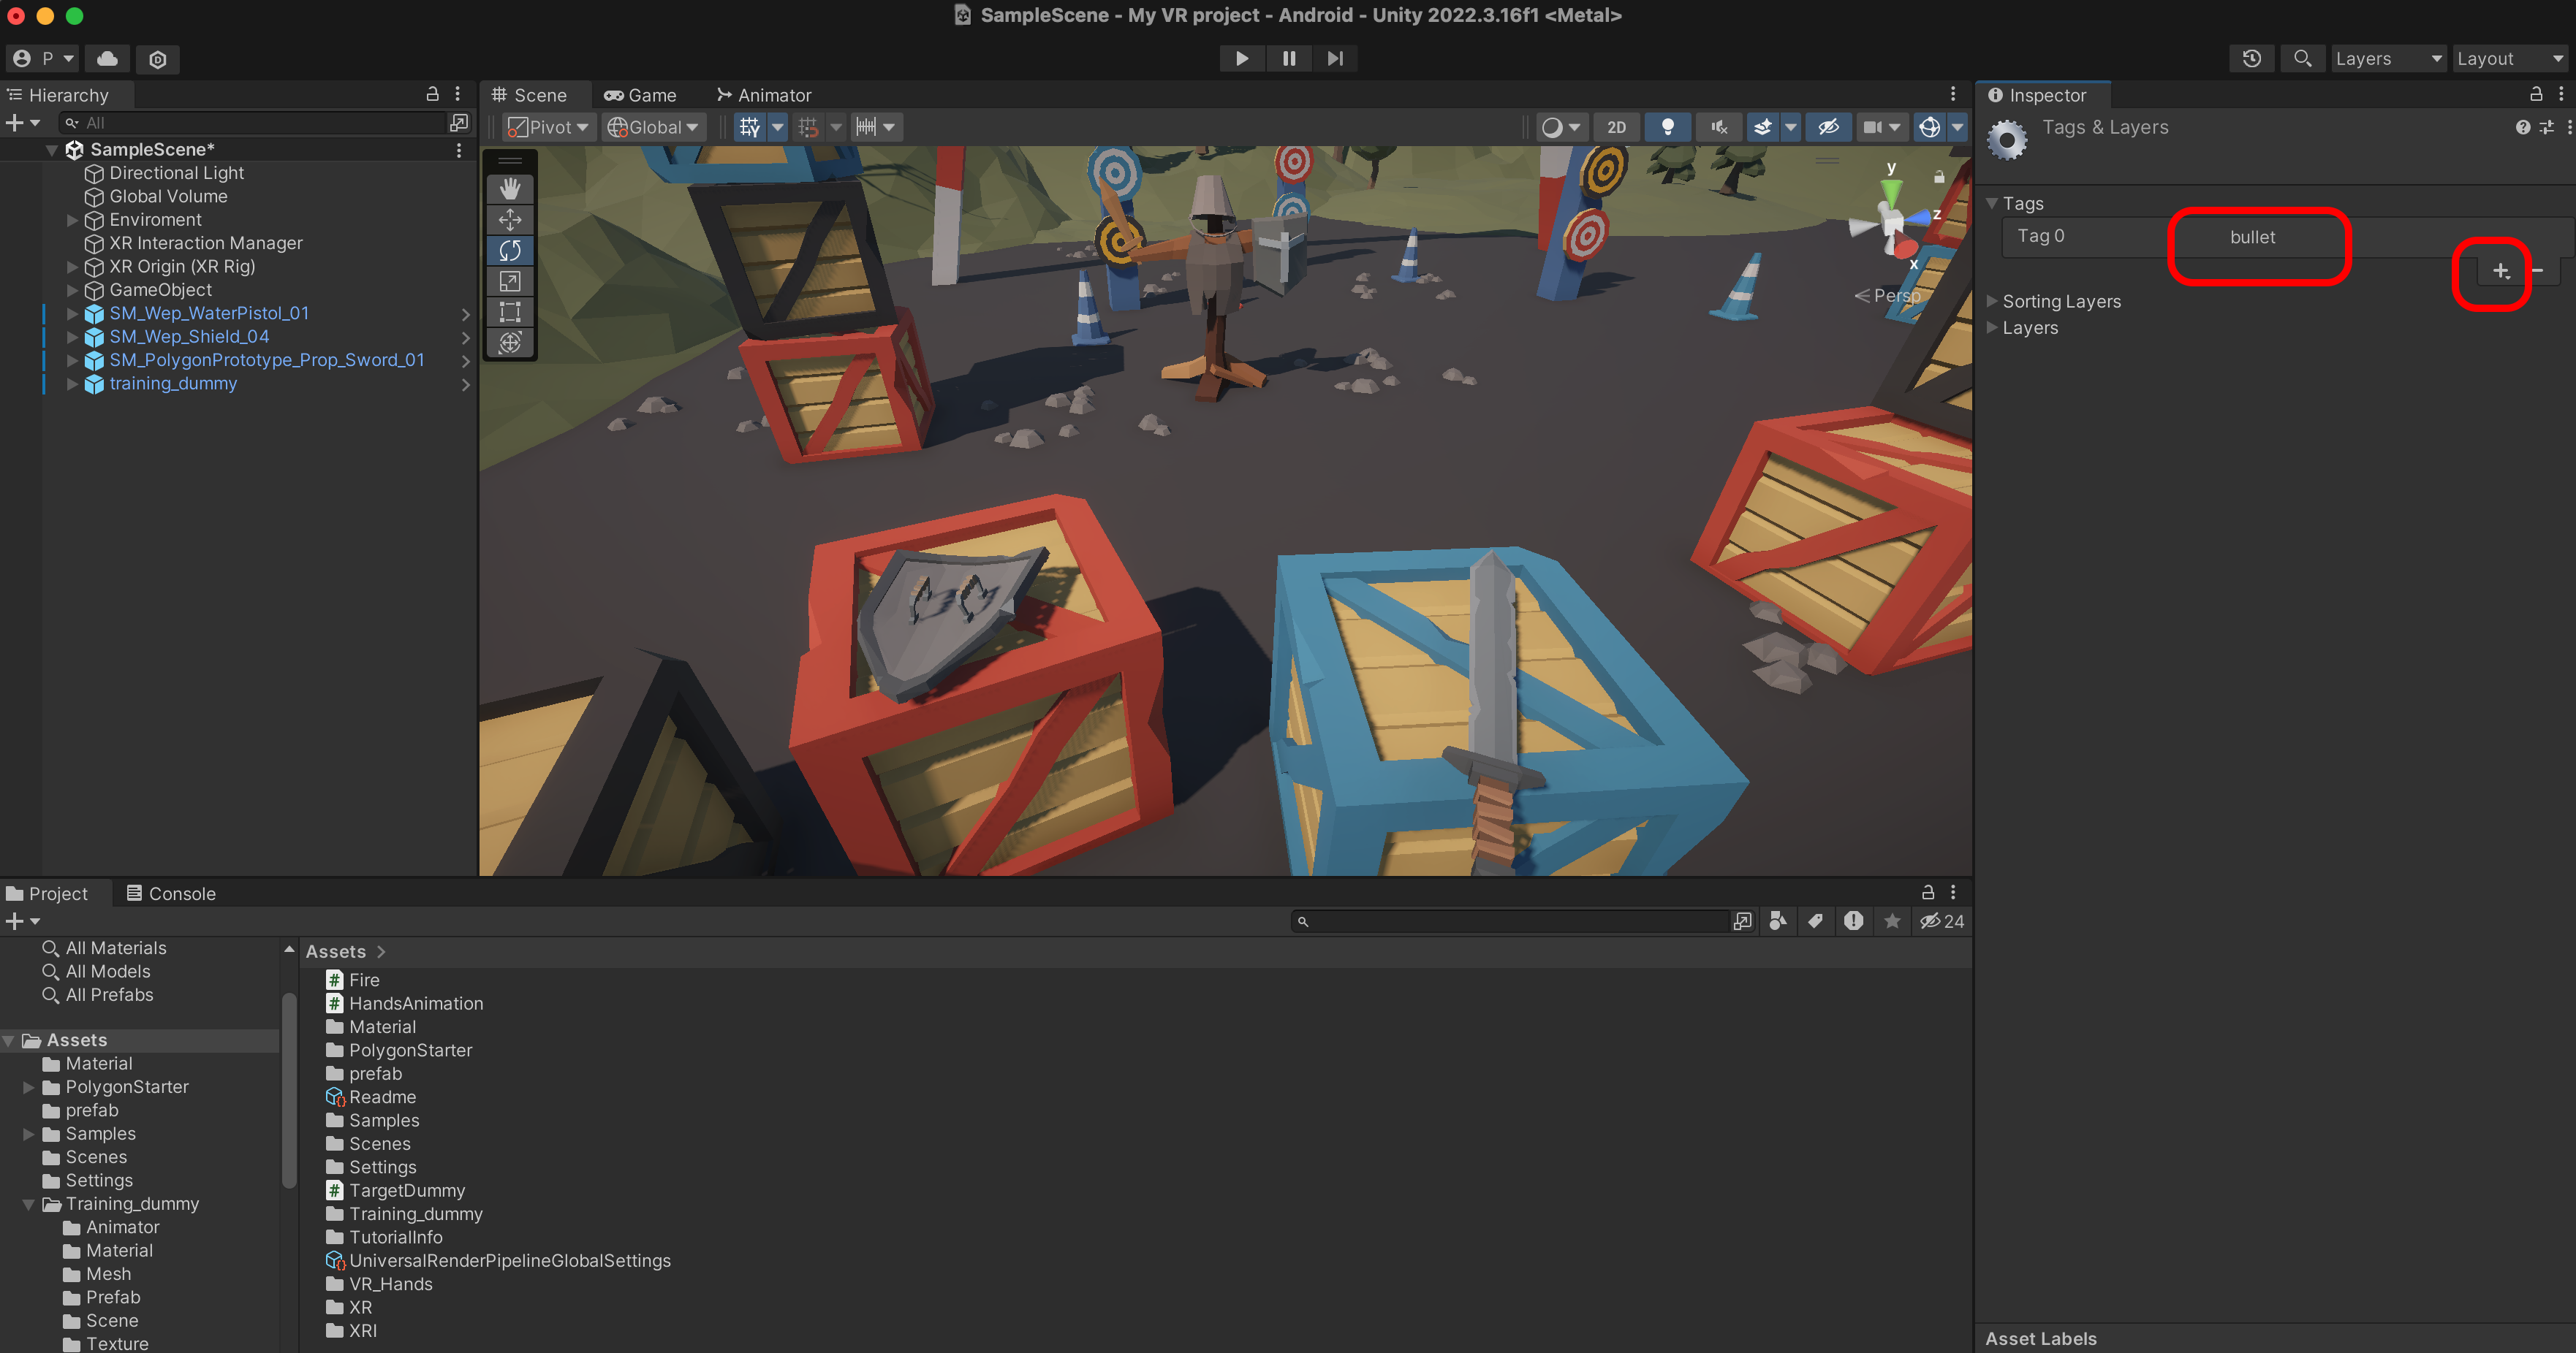Image resolution: width=2576 pixels, height=1353 pixels.
Task: Click the Pause button
Action: (1288, 59)
